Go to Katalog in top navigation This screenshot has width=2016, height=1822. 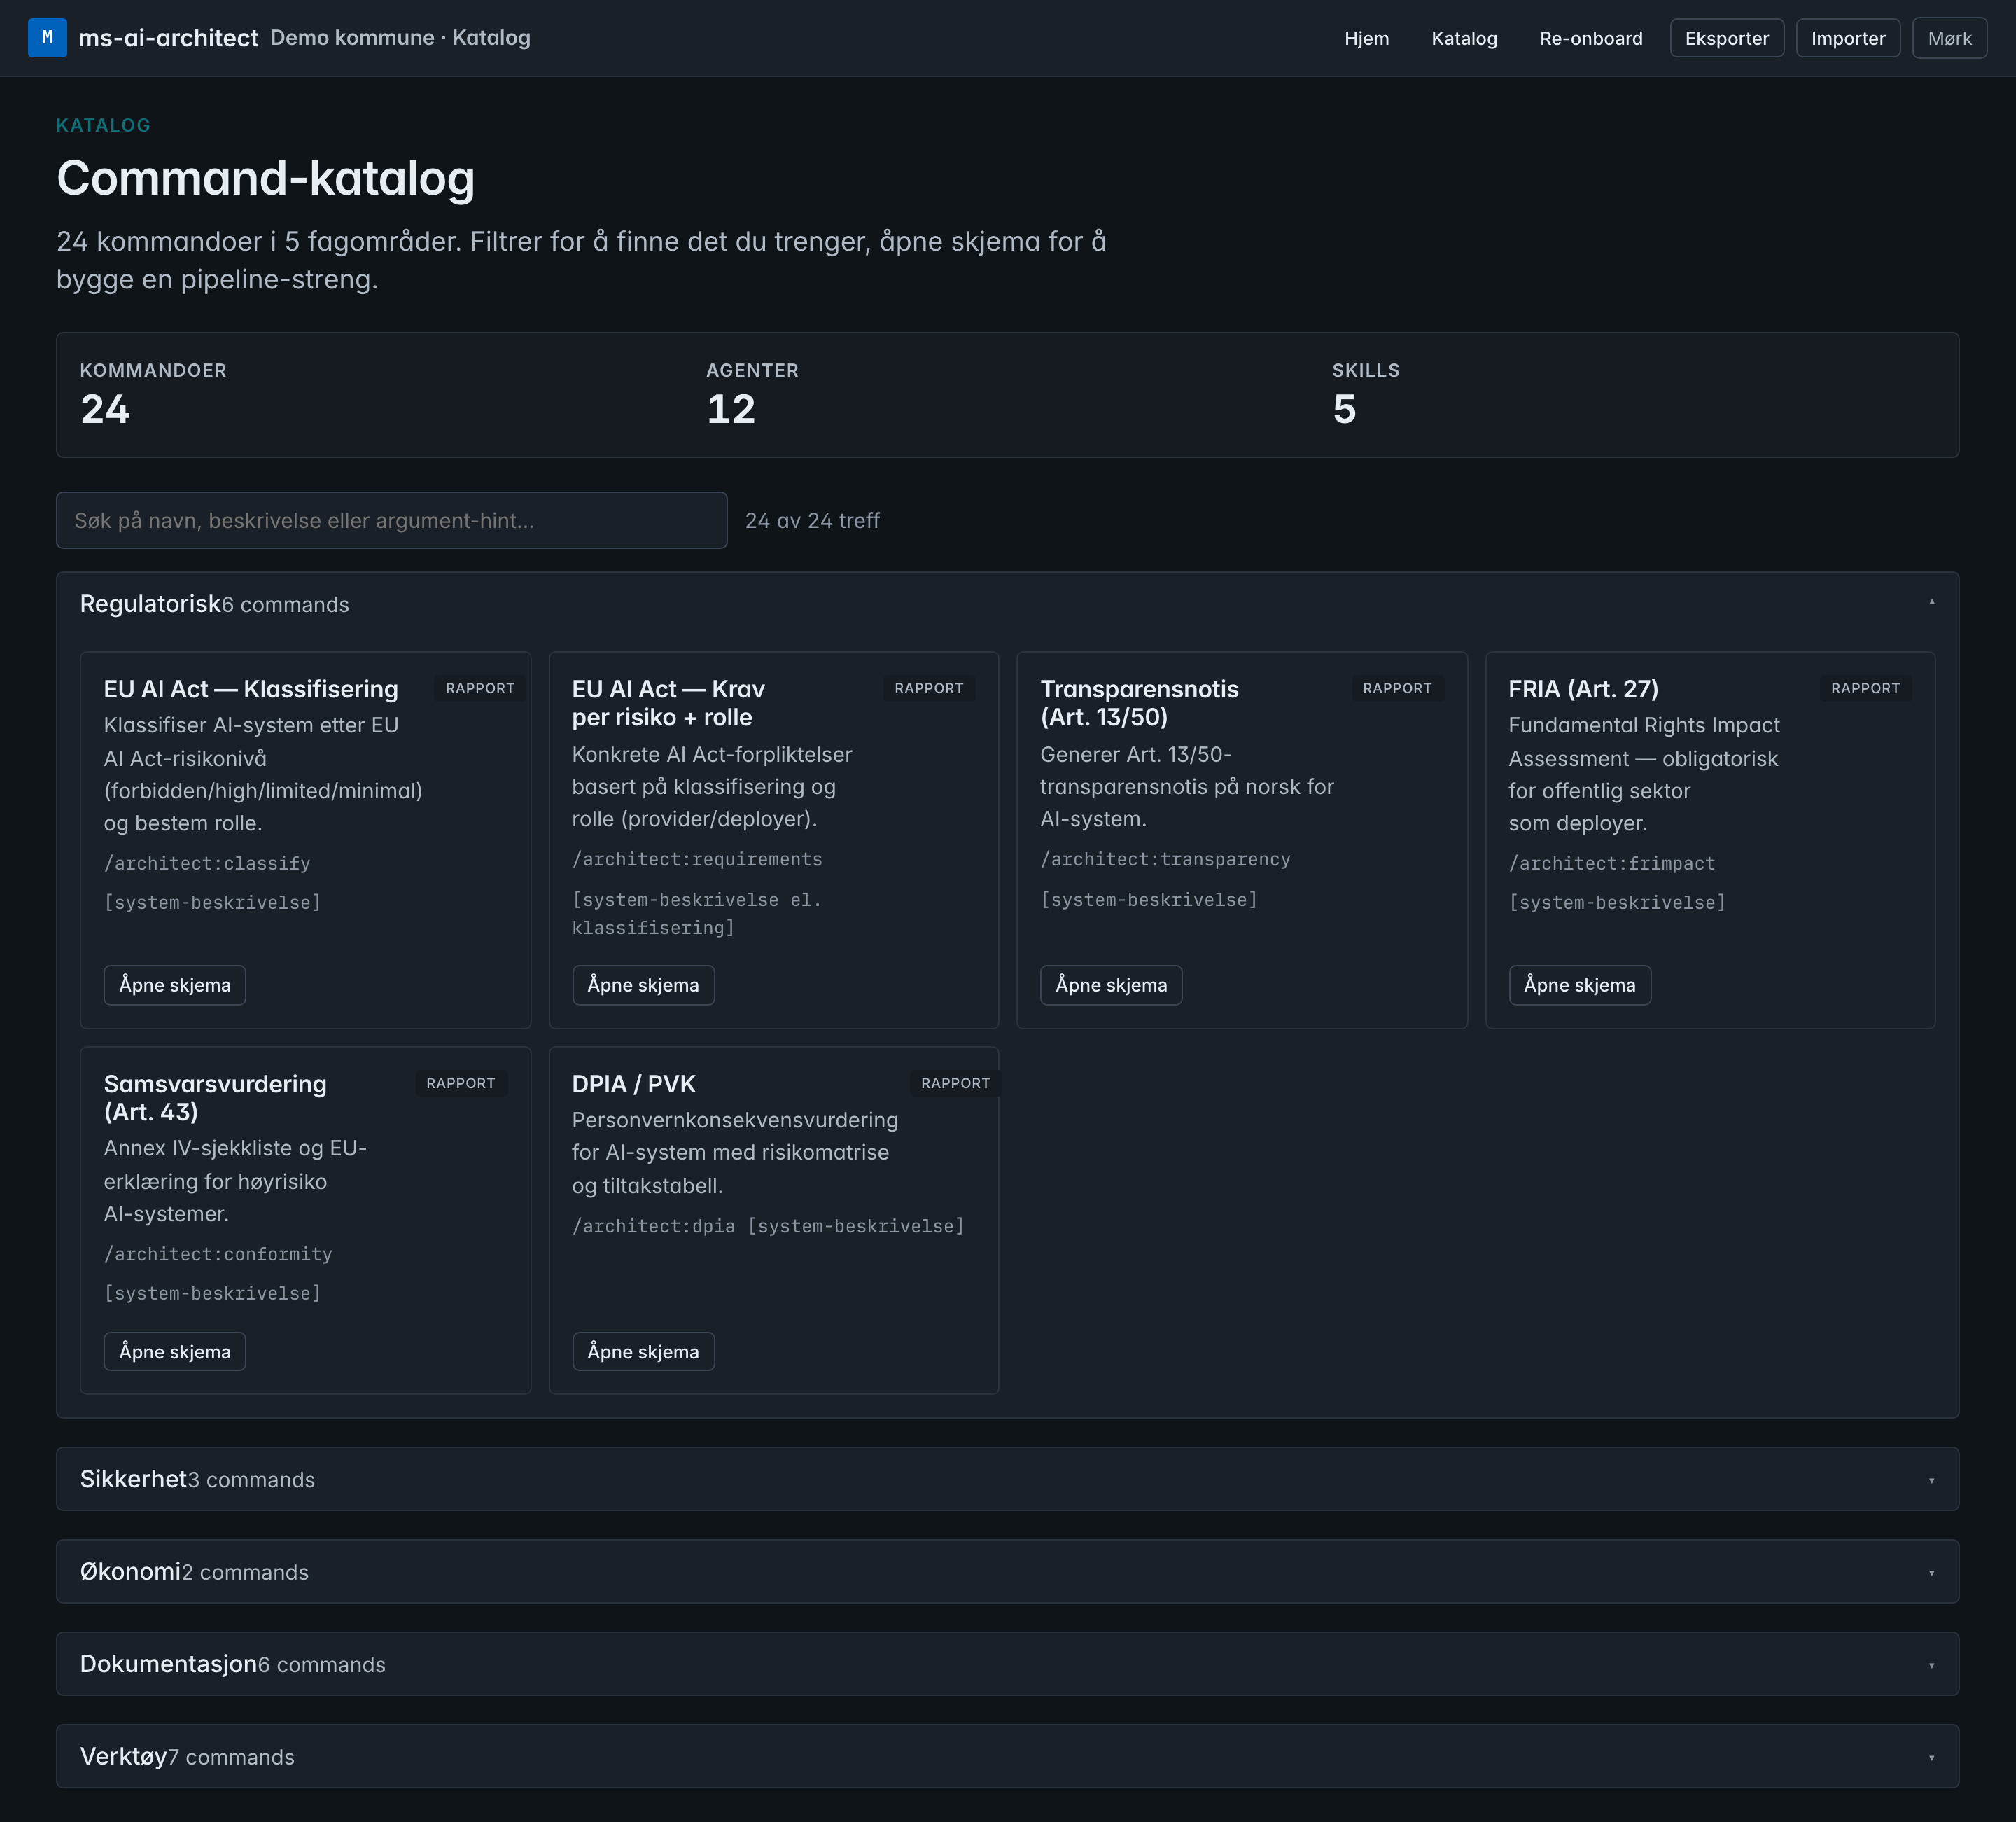(x=1464, y=38)
